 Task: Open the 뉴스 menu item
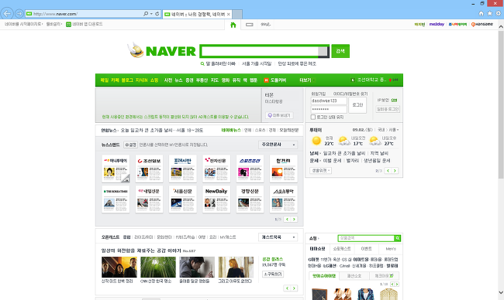coord(178,80)
